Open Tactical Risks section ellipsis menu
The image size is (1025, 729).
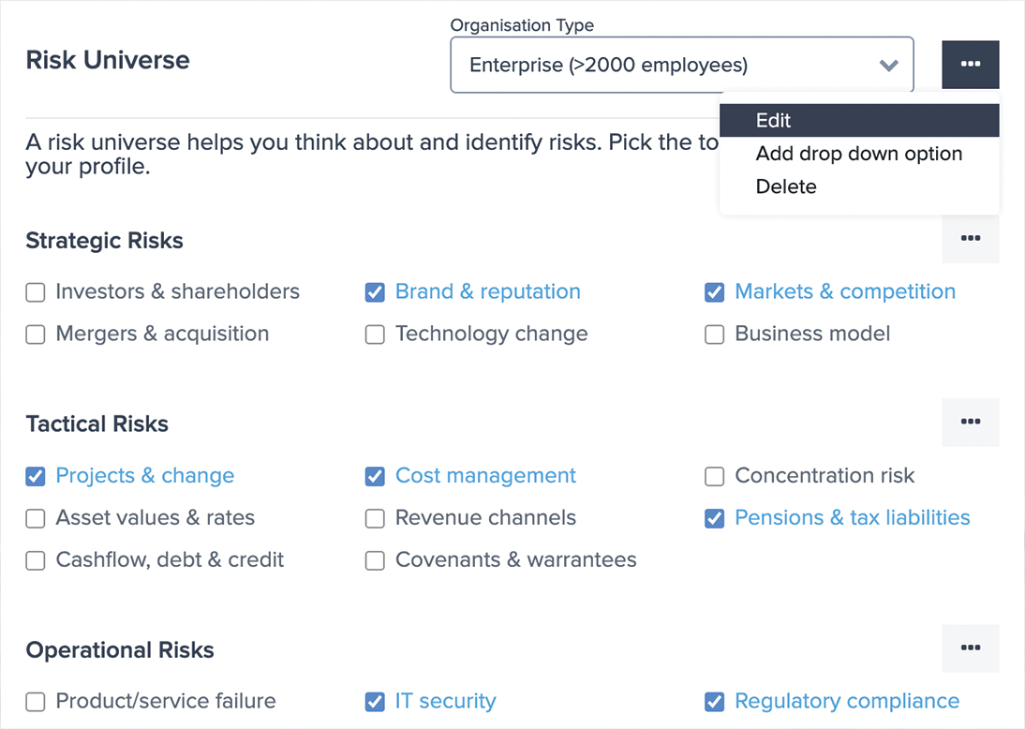click(x=970, y=422)
